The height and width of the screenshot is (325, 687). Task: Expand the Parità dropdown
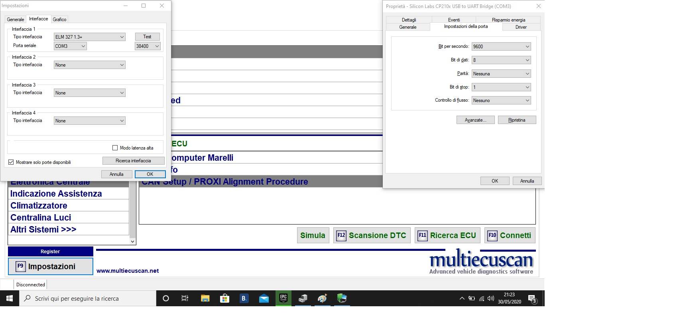[x=501, y=73]
